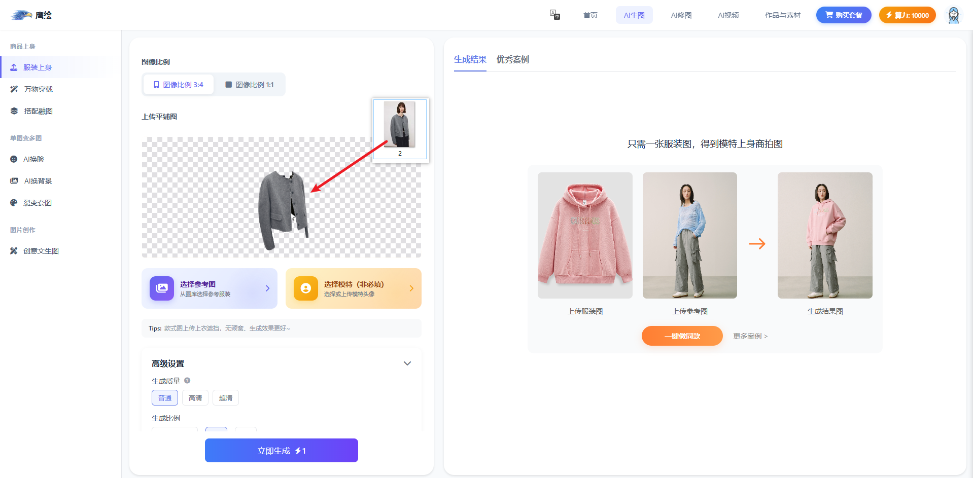Select image ratio 1:1 option
Image resolution: width=973 pixels, height=478 pixels.
pos(250,85)
